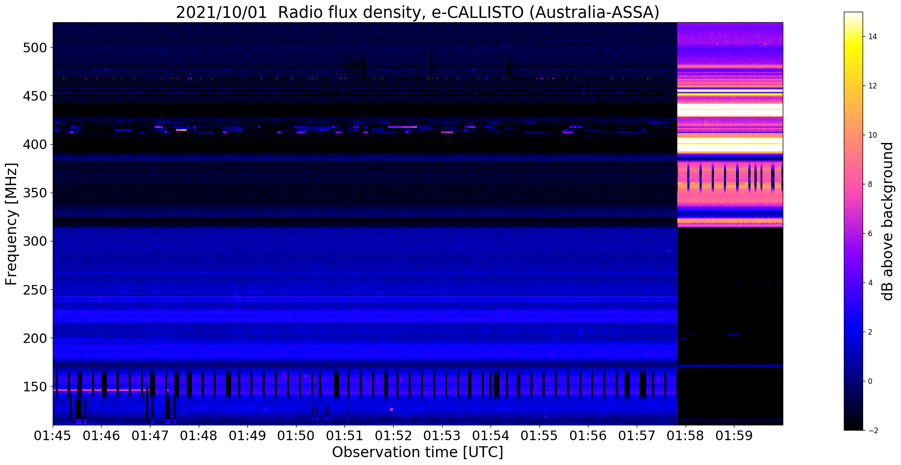901x465 pixels.
Task: Click the 'Observation time [UTC]' x-axis label
Action: click(x=417, y=452)
